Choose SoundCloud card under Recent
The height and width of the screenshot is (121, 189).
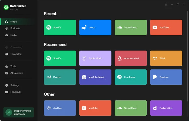(131, 27)
